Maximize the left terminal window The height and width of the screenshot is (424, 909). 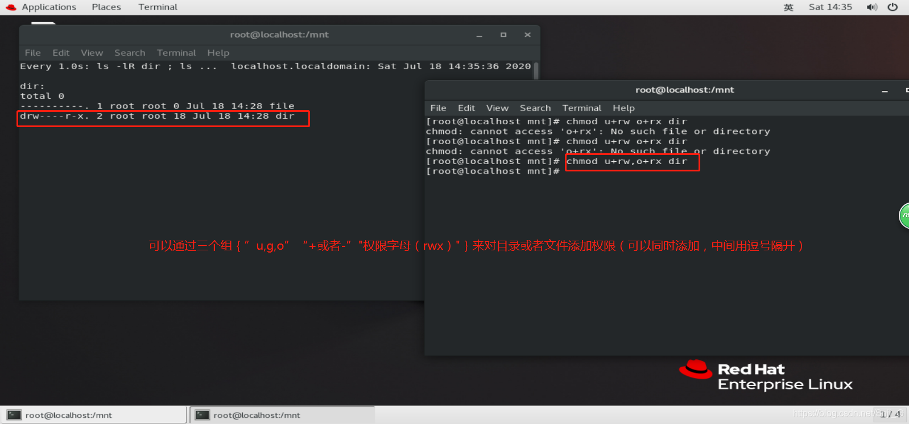[503, 35]
